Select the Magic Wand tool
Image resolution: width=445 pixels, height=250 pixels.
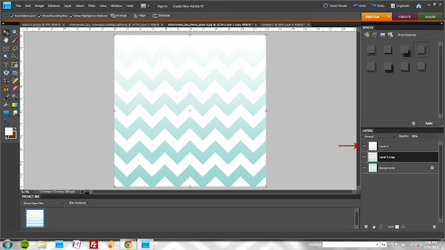tap(6, 56)
